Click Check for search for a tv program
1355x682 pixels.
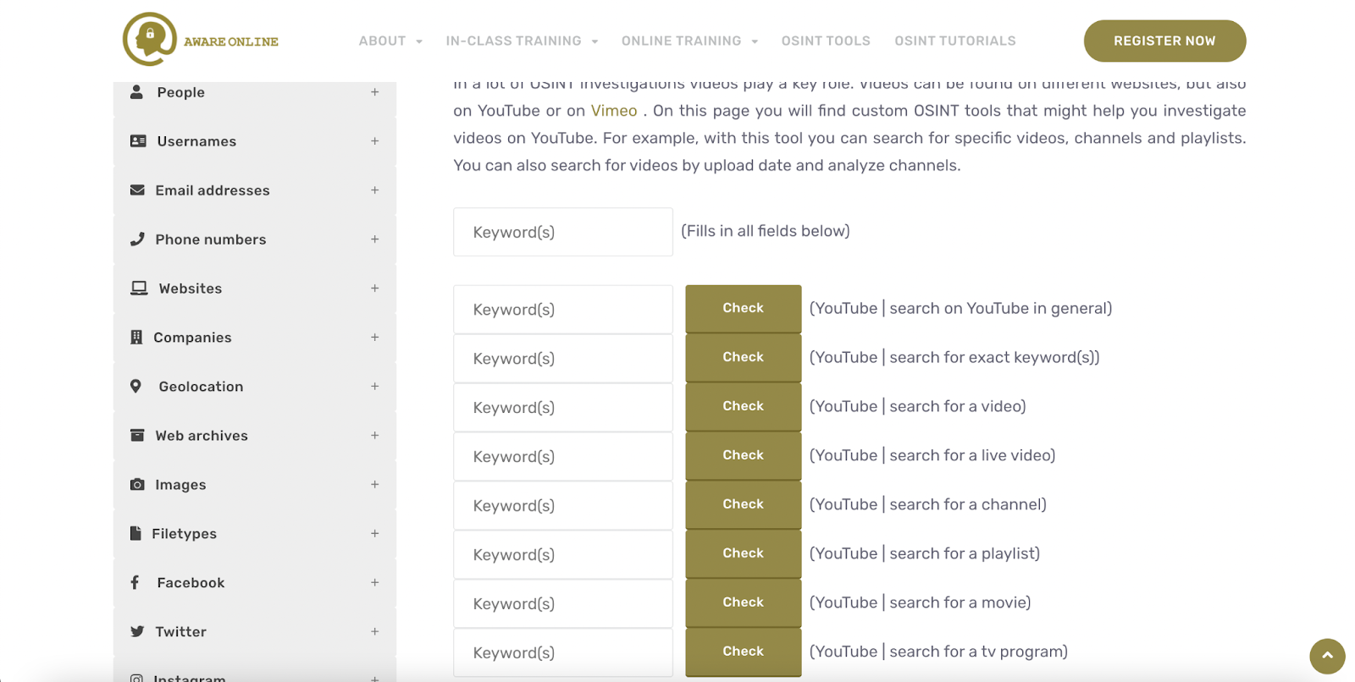743,652
